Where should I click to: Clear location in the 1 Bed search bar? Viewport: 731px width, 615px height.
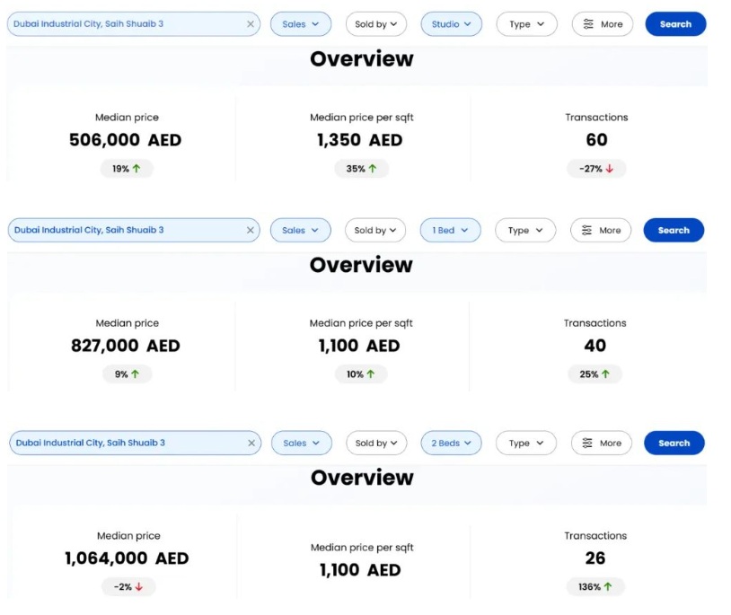251,231
